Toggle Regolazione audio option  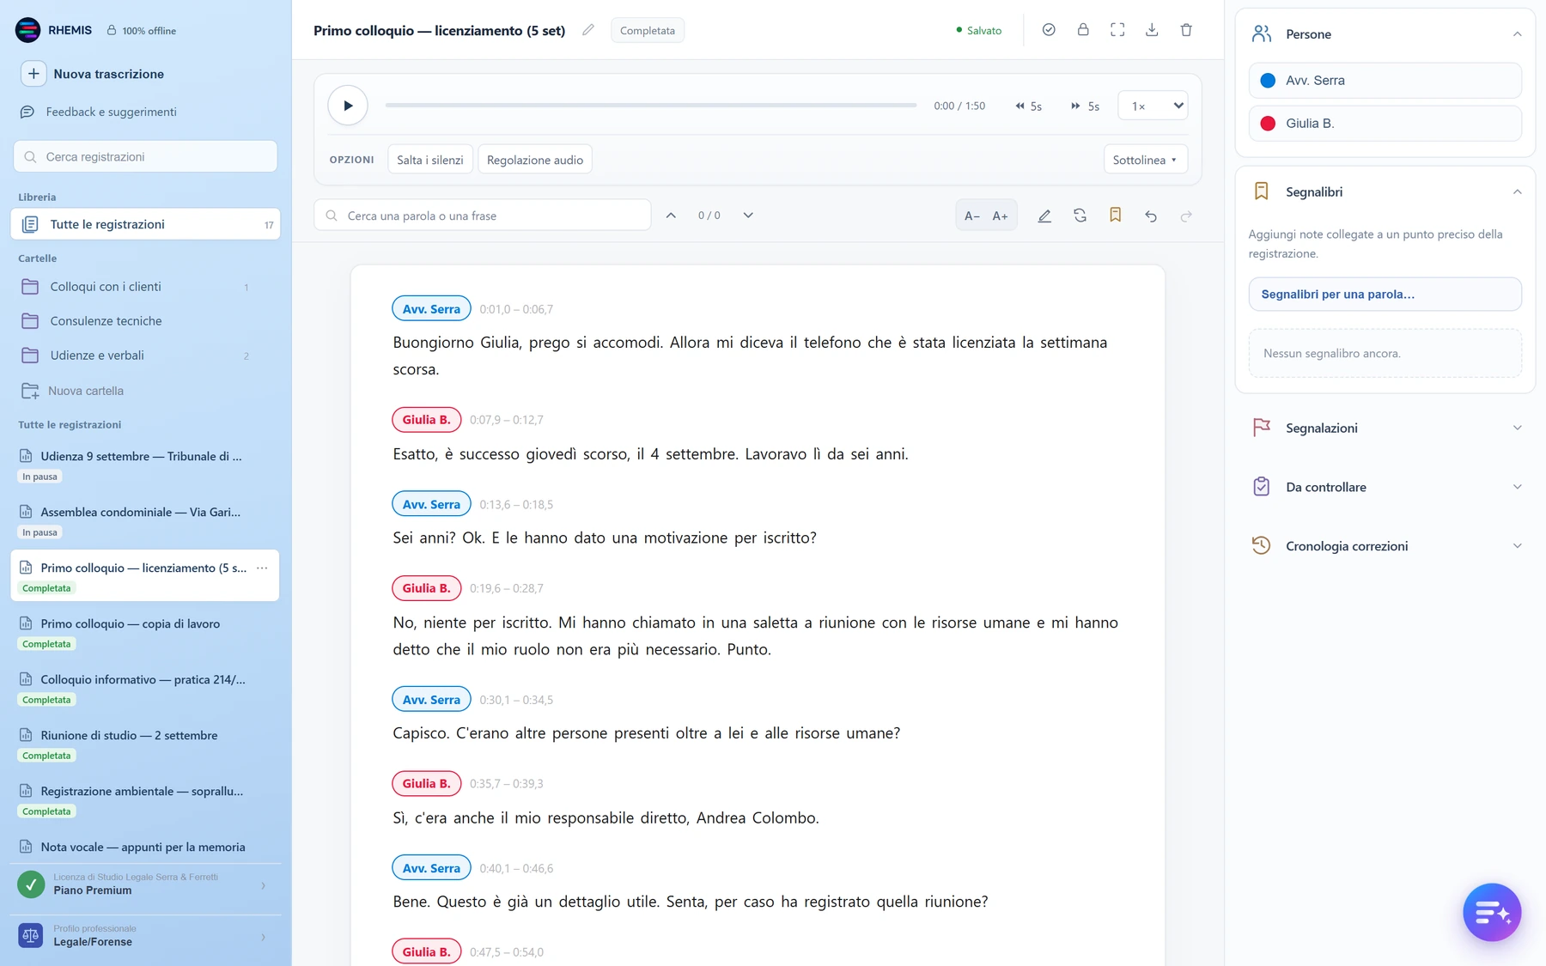pos(534,160)
